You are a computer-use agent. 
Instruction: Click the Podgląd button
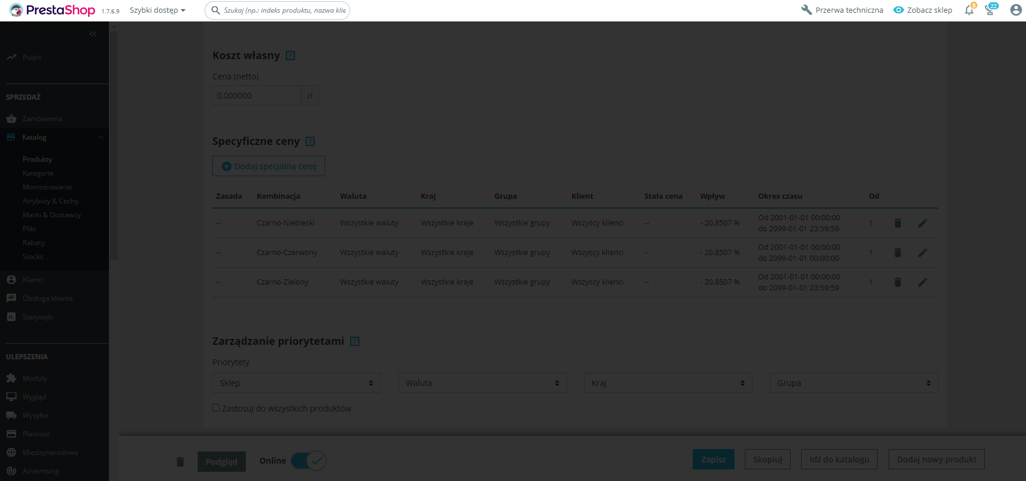click(221, 462)
